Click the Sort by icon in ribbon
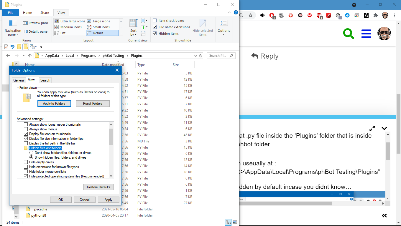 point(133,27)
